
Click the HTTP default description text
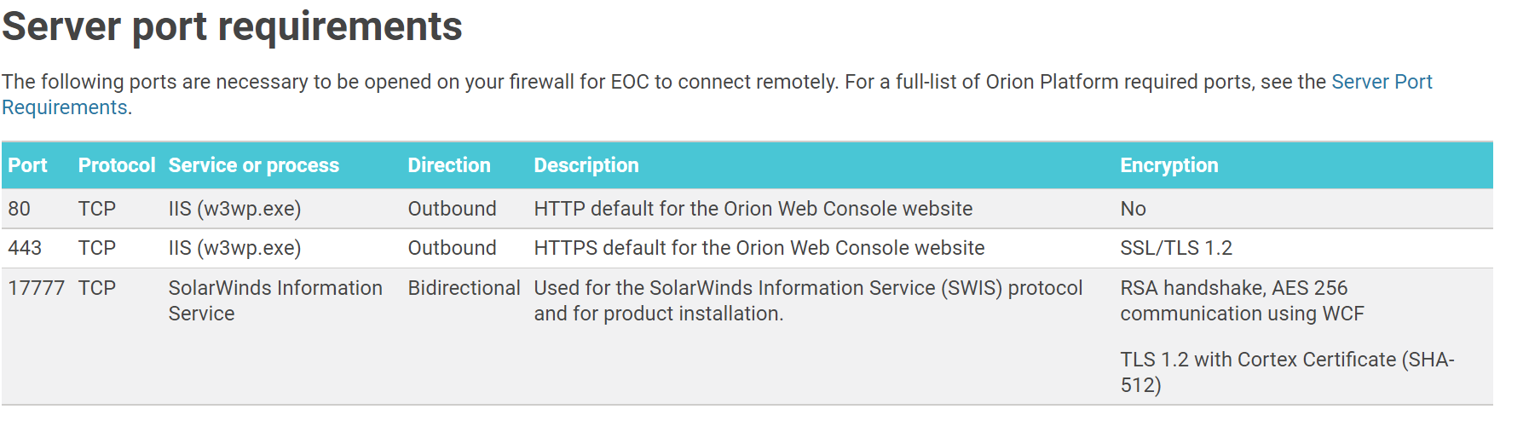point(753,209)
